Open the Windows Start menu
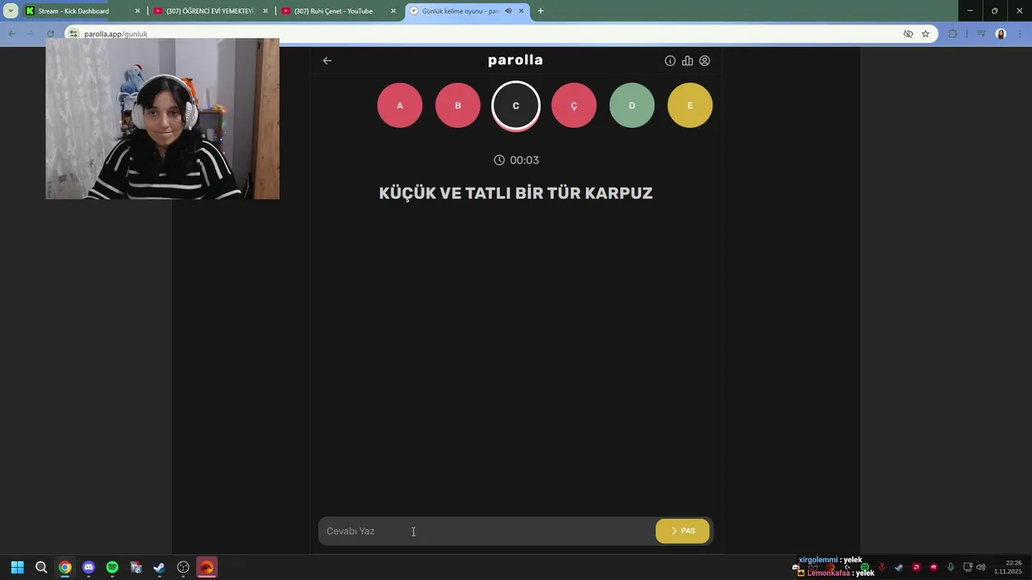The width and height of the screenshot is (1032, 580). tap(17, 567)
